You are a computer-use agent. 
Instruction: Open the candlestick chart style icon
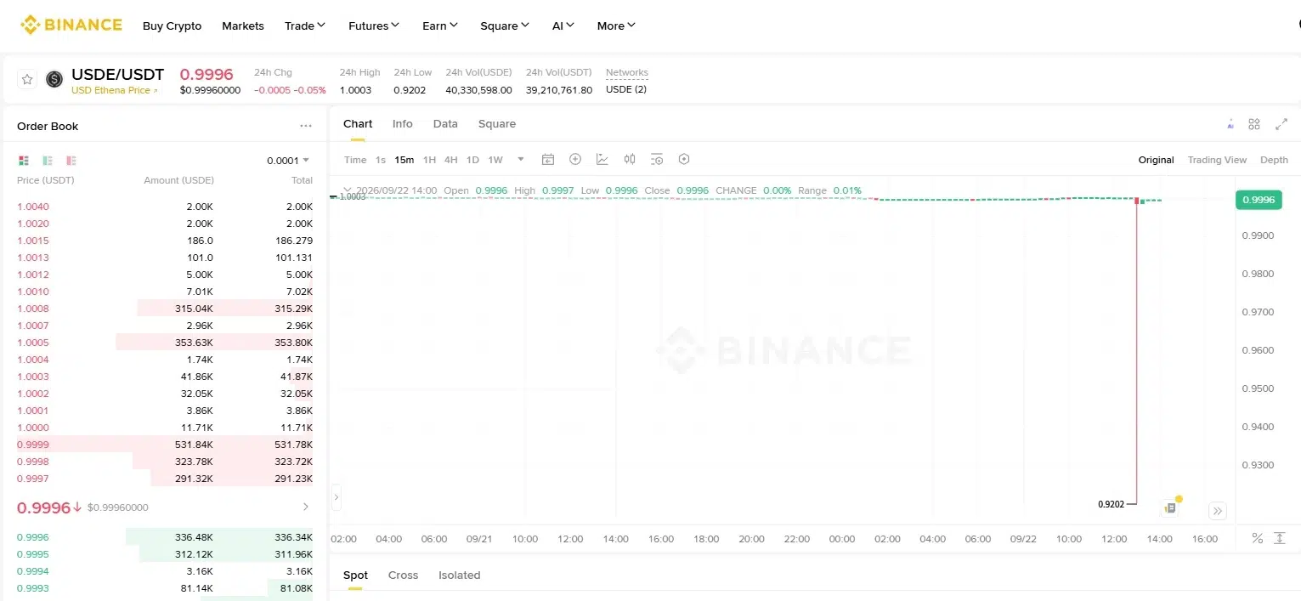(x=630, y=159)
